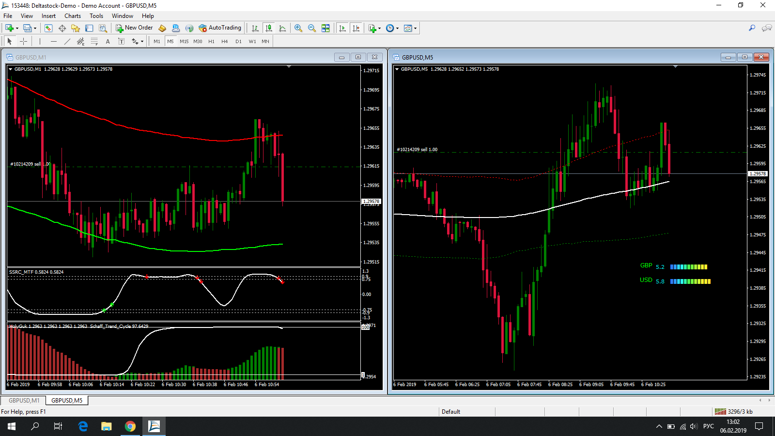The height and width of the screenshot is (436, 775).
Task: Select the M30 timeframe button
Action: click(x=198, y=41)
